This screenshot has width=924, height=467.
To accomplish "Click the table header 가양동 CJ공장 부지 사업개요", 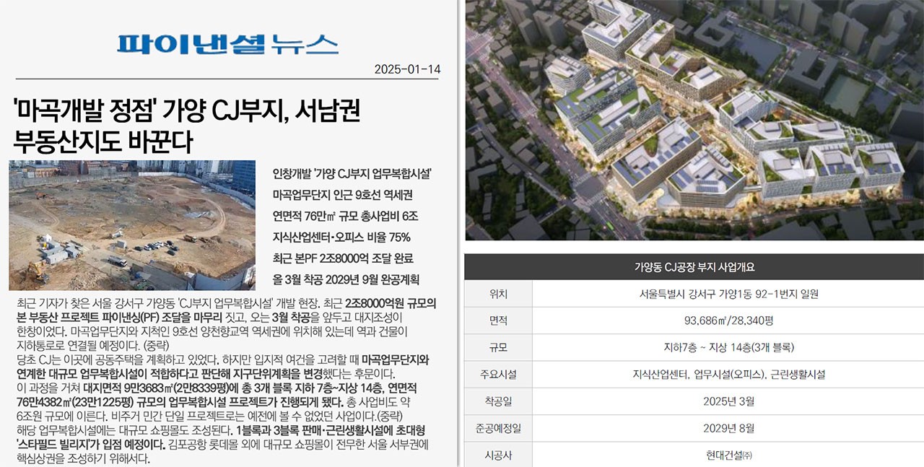I will tap(693, 265).
